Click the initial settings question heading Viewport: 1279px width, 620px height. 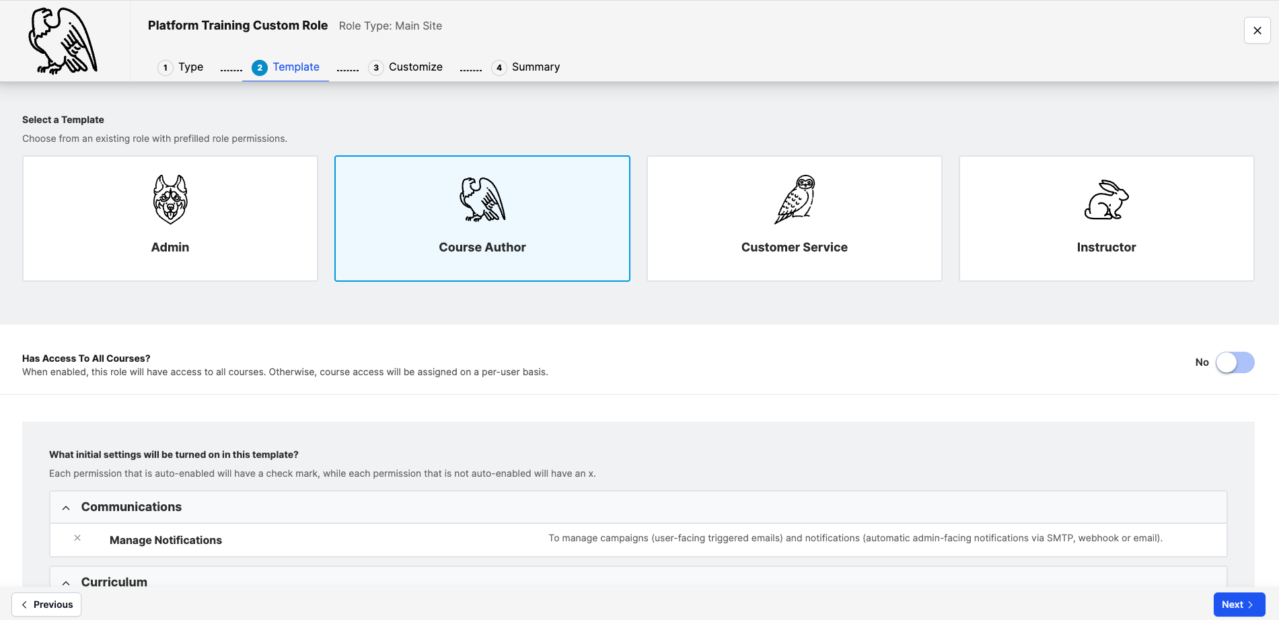(x=174, y=455)
